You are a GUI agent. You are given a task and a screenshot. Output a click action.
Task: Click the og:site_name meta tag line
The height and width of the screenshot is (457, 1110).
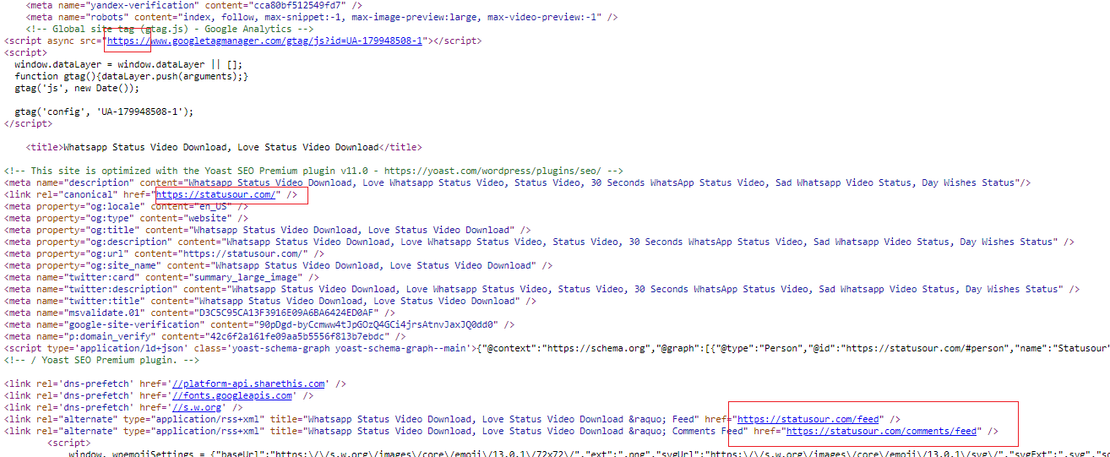pyautogui.click(x=278, y=265)
